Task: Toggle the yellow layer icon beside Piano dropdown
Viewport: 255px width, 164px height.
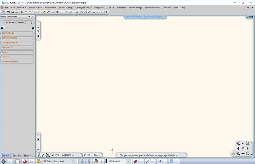Action: coord(39,161)
